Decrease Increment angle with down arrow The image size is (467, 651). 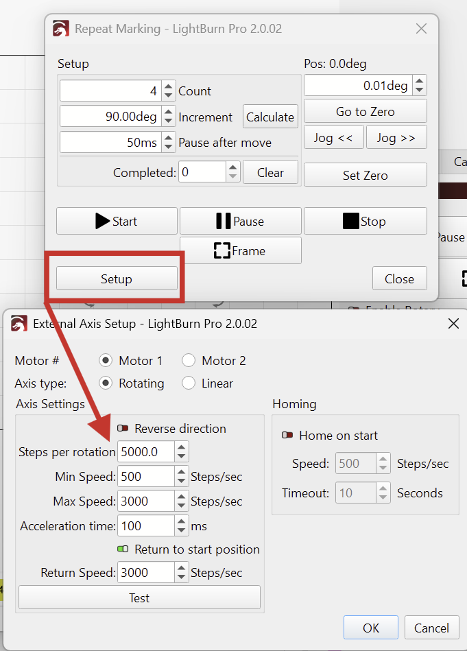pos(168,121)
